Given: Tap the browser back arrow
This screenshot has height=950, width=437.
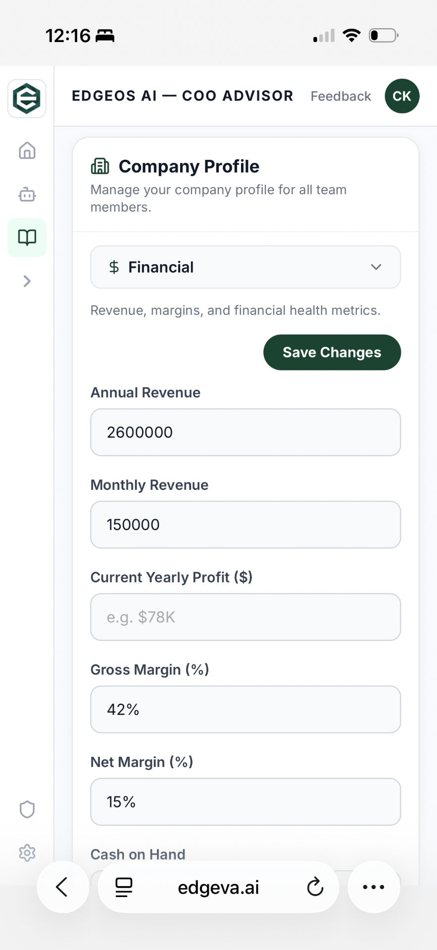Looking at the screenshot, I should click(x=62, y=887).
